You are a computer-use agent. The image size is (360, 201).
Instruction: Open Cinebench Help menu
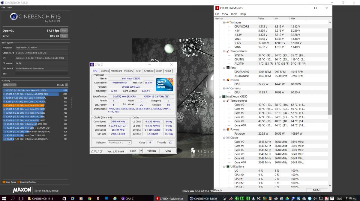pyautogui.click(x=10, y=7)
